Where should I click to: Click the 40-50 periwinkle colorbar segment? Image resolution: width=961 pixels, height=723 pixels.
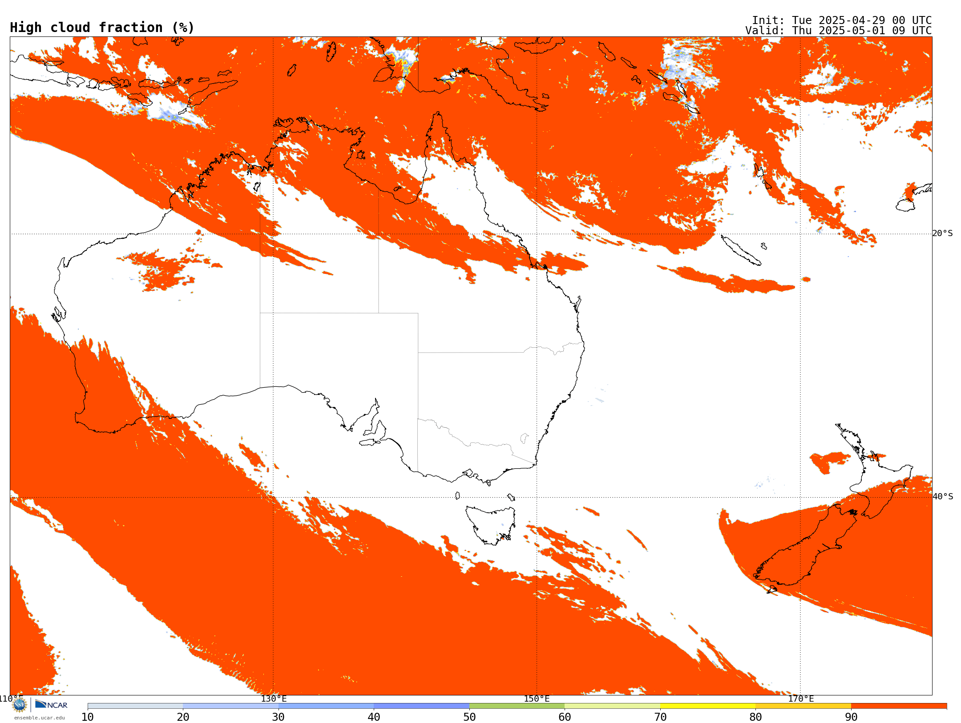coord(421,706)
